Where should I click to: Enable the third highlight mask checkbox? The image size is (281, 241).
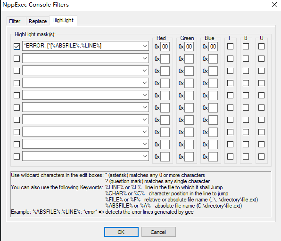pyautogui.click(x=17, y=71)
